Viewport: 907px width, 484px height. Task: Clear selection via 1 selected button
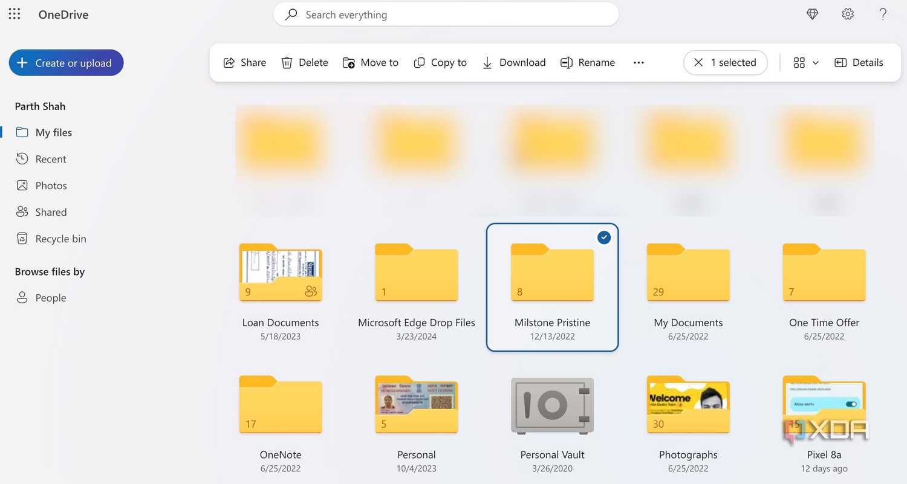click(725, 62)
